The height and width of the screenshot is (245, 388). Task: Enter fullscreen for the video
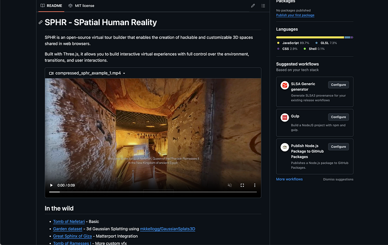coord(242,185)
